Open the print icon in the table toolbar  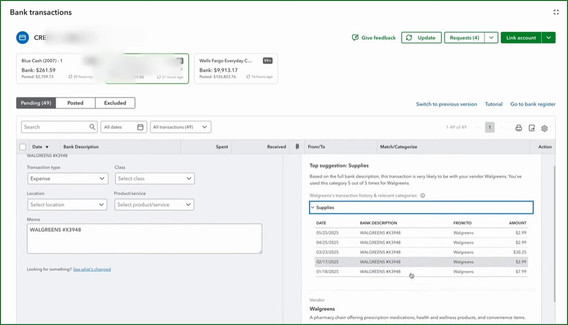pos(519,128)
